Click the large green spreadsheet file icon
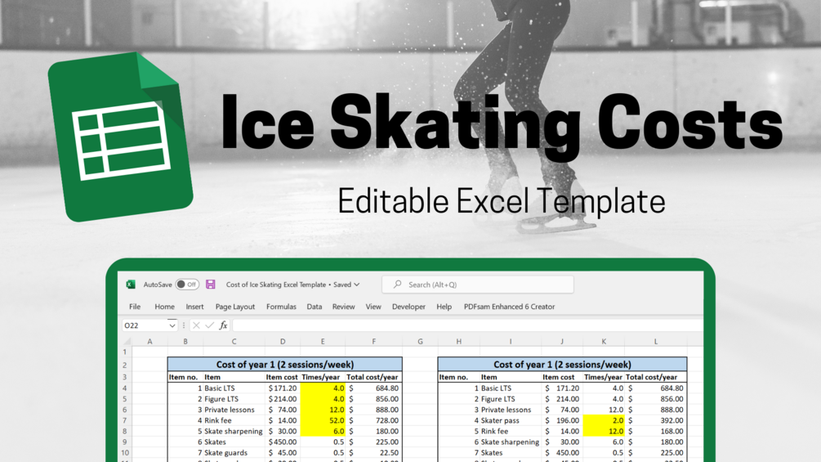The height and width of the screenshot is (462, 821). [120, 137]
